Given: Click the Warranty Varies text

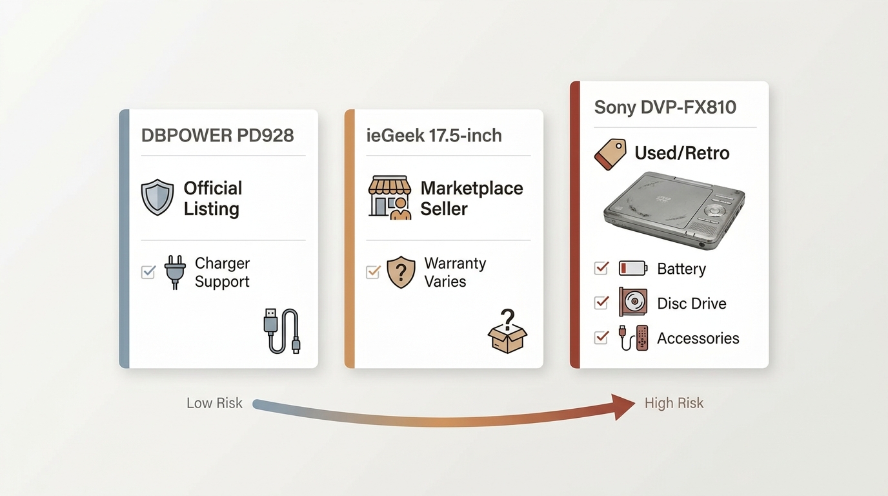Looking at the screenshot, I should 455,273.
